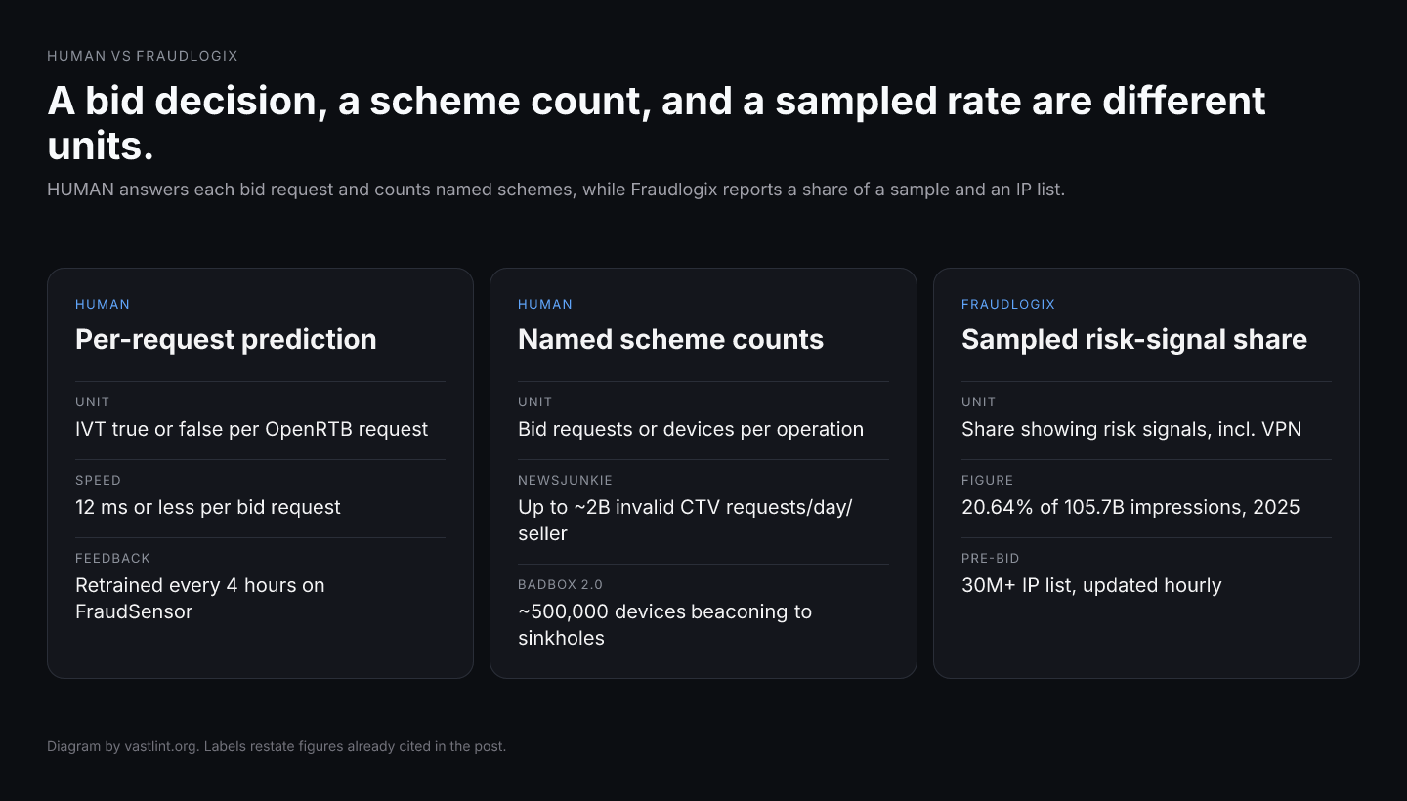This screenshot has width=1407, height=801.
Task: Click 'Bid requests or devices per operation'
Action: [x=691, y=429]
